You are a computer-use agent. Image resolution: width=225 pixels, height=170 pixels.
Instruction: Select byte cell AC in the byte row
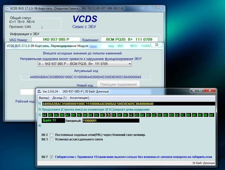coord(68,115)
